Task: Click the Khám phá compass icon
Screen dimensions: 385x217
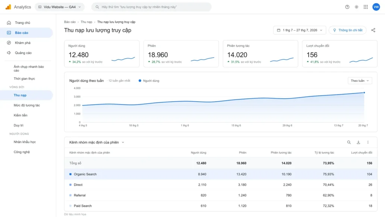Action: (x=9, y=43)
